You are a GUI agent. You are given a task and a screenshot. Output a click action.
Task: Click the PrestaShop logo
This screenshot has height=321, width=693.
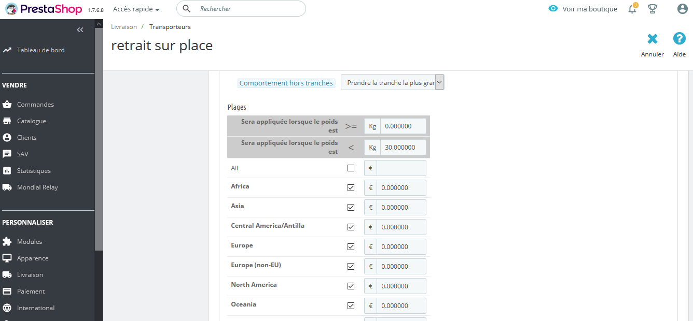(x=44, y=9)
